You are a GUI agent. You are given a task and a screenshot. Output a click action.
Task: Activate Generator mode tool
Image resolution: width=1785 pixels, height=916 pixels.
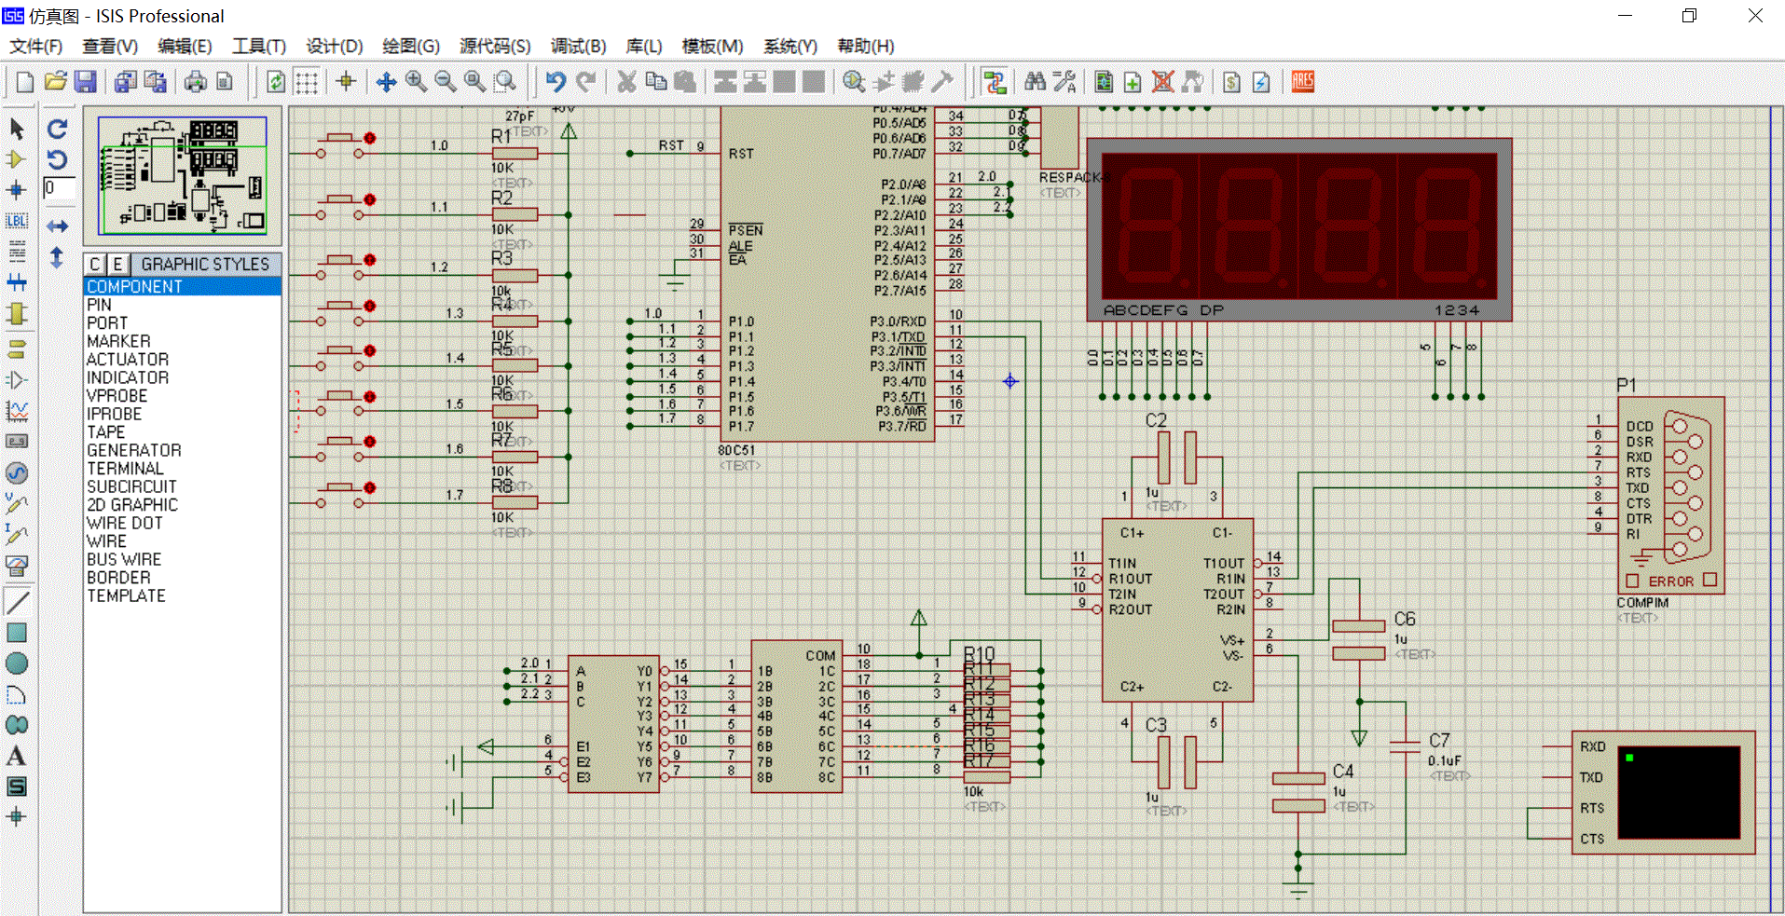tap(17, 472)
